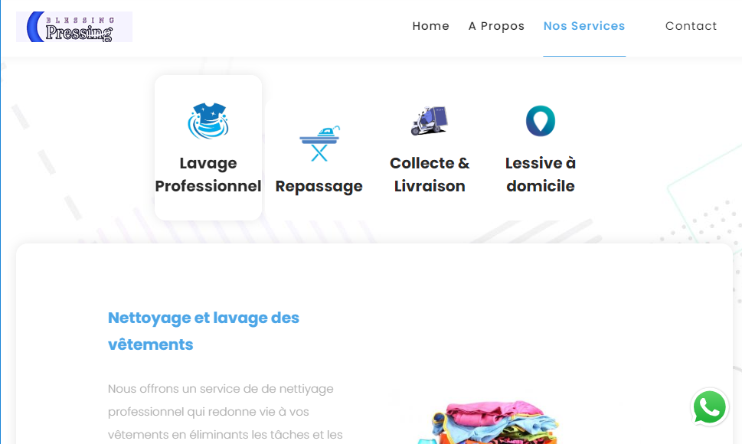742x444 pixels.
Task: Click the location pin icon
Action: click(x=541, y=121)
